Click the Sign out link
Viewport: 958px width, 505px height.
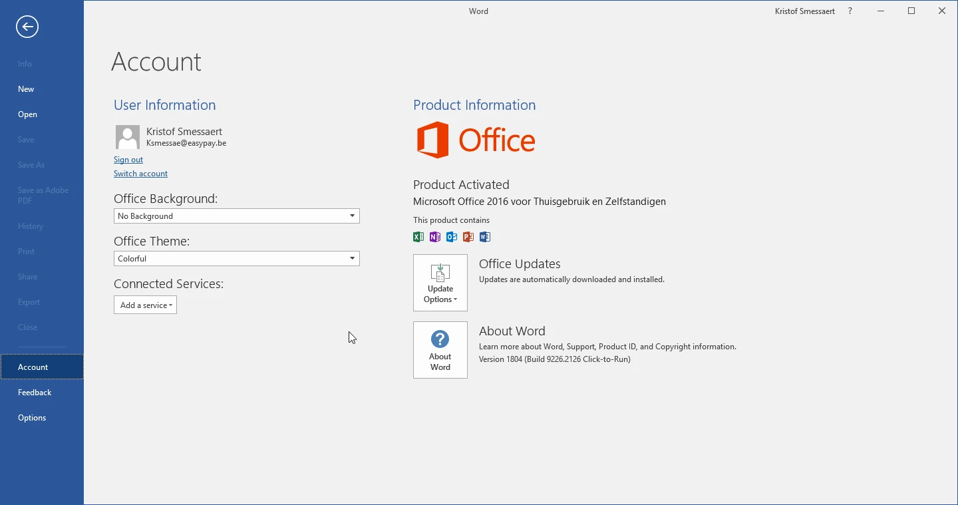tap(128, 160)
